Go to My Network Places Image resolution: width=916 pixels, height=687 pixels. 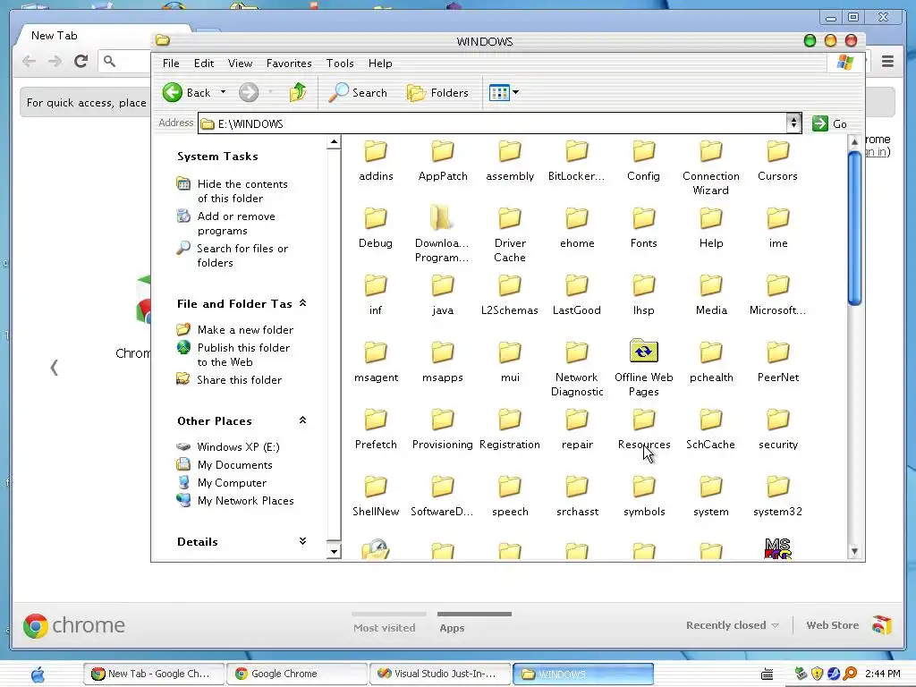245,501
